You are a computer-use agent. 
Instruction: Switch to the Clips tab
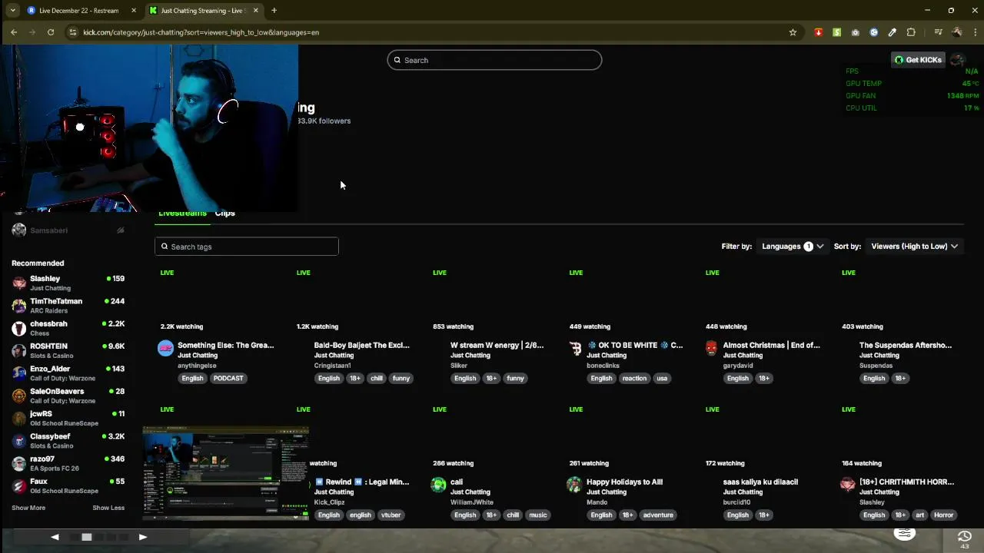click(x=225, y=214)
